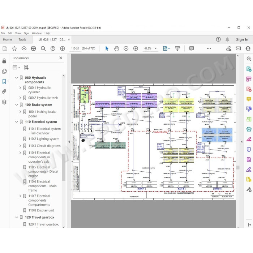Open the zoom percentage dropdown
The height and width of the screenshot is (253, 253).
tap(156, 48)
